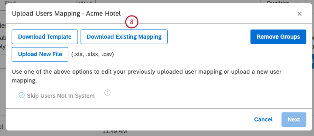Open the Upload New File picker
The image size is (314, 136).
pyautogui.click(x=40, y=54)
